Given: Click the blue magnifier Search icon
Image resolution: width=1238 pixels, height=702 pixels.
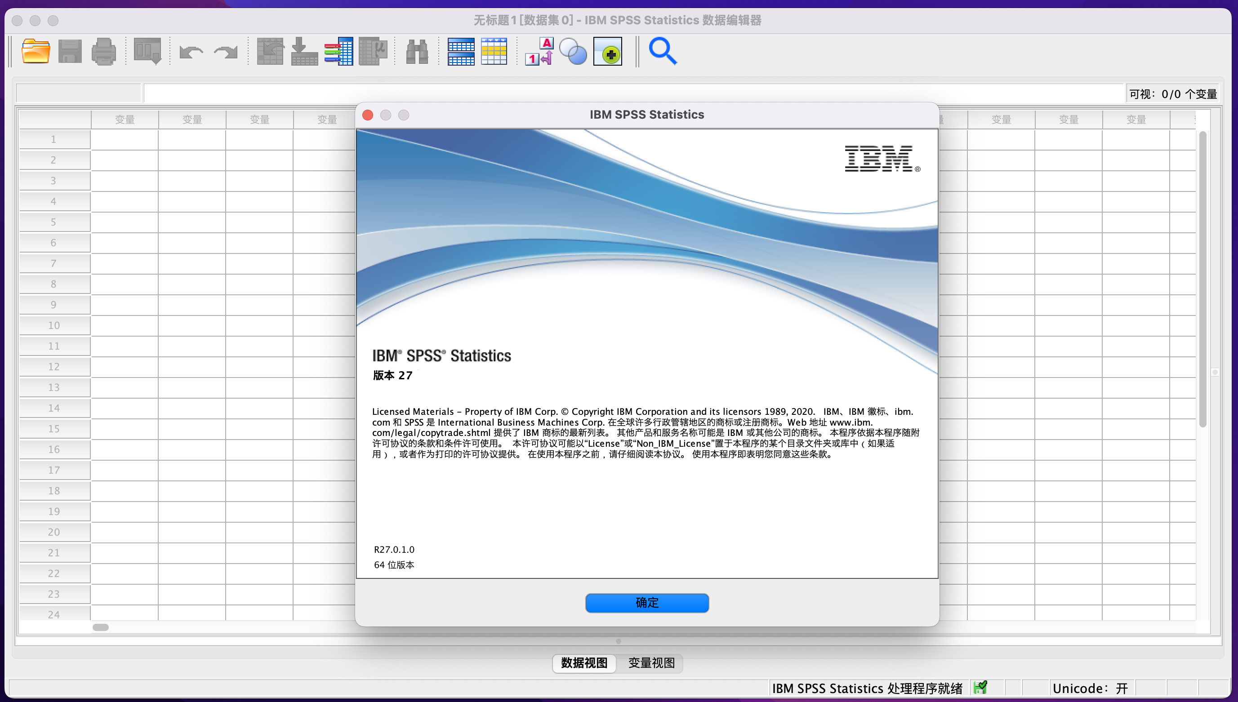Looking at the screenshot, I should [663, 51].
